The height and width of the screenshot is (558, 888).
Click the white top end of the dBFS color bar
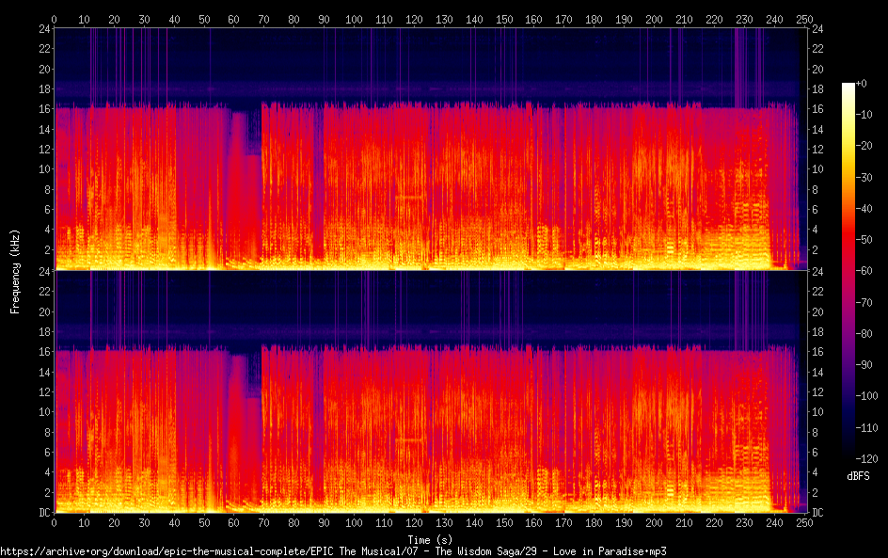coord(848,87)
